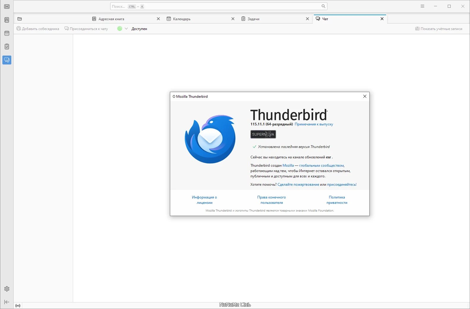Viewport: 470px width, 309px height.
Task: Open Информация о лицензии link
Action: [x=204, y=200]
